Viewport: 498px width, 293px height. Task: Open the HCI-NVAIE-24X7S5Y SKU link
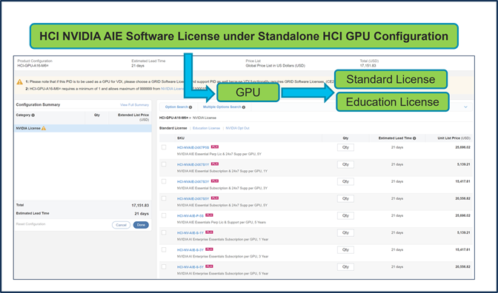pos(193,199)
